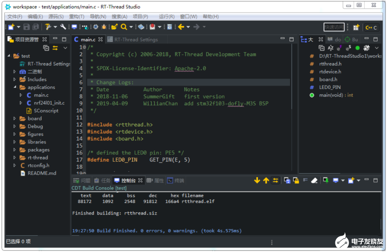Toggle Pin Console green pin icon
This screenshot has height=252, width=387.
click(x=326, y=180)
